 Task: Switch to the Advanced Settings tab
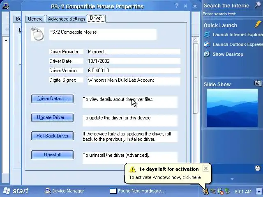(x=67, y=19)
